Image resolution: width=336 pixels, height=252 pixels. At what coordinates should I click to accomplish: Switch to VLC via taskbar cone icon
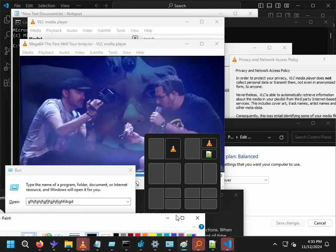[83, 244]
